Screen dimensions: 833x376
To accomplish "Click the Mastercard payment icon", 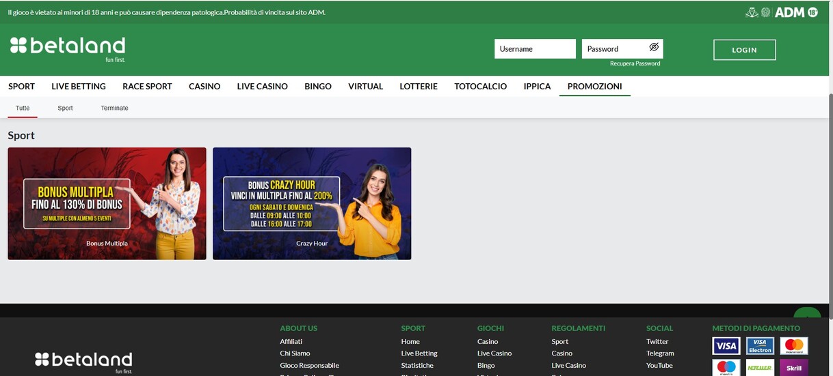I will pyautogui.click(x=794, y=346).
